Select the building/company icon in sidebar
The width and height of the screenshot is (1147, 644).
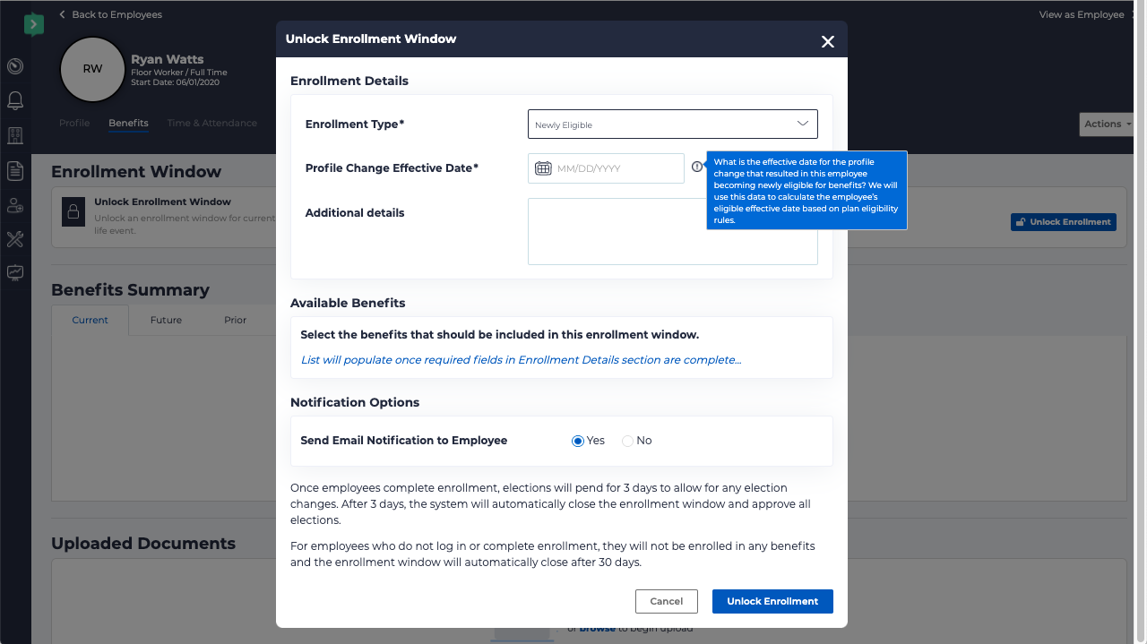pyautogui.click(x=14, y=135)
